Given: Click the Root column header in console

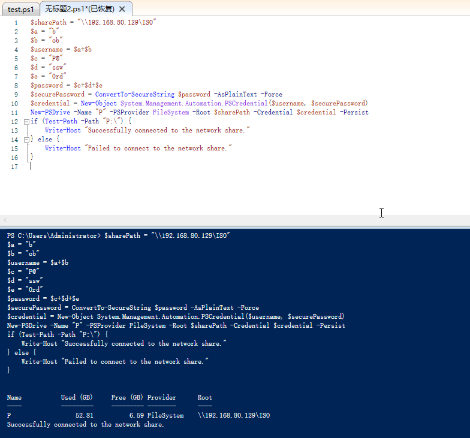Looking at the screenshot, I should pyautogui.click(x=204, y=397).
